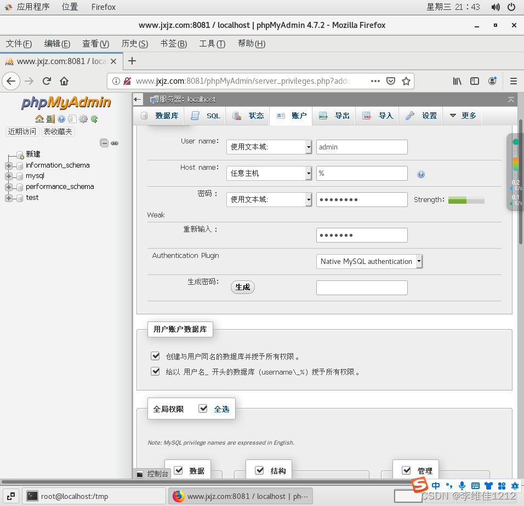Expand information_schema database tree node
The image size is (524, 506).
(x=9, y=165)
